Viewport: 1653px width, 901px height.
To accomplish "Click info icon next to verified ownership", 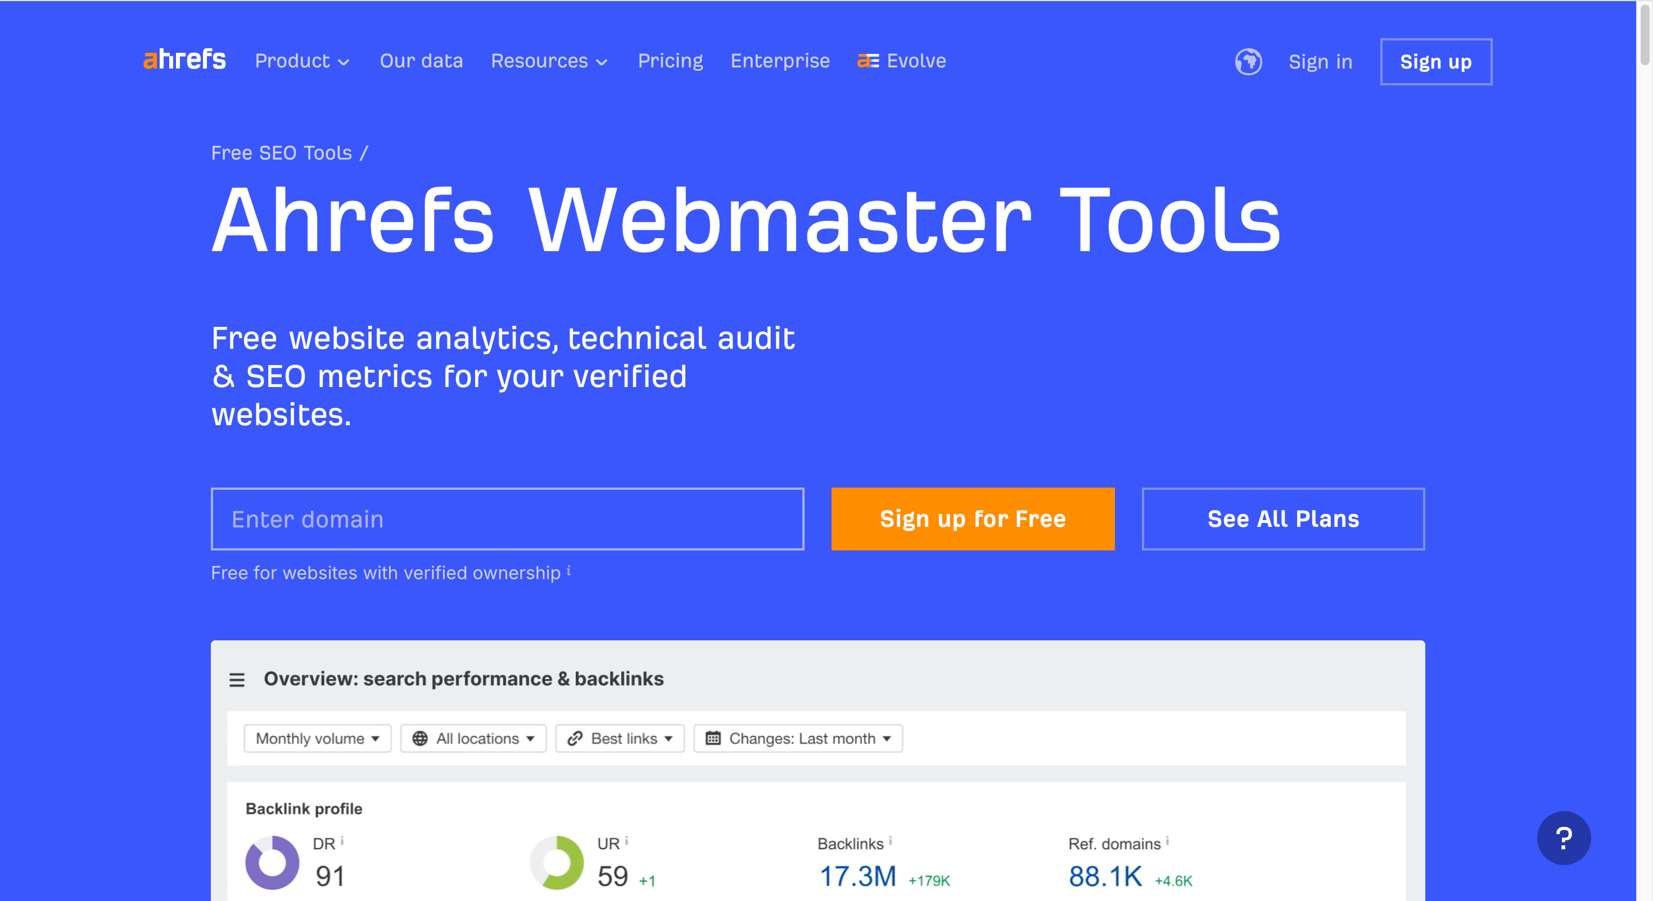I will tap(568, 570).
